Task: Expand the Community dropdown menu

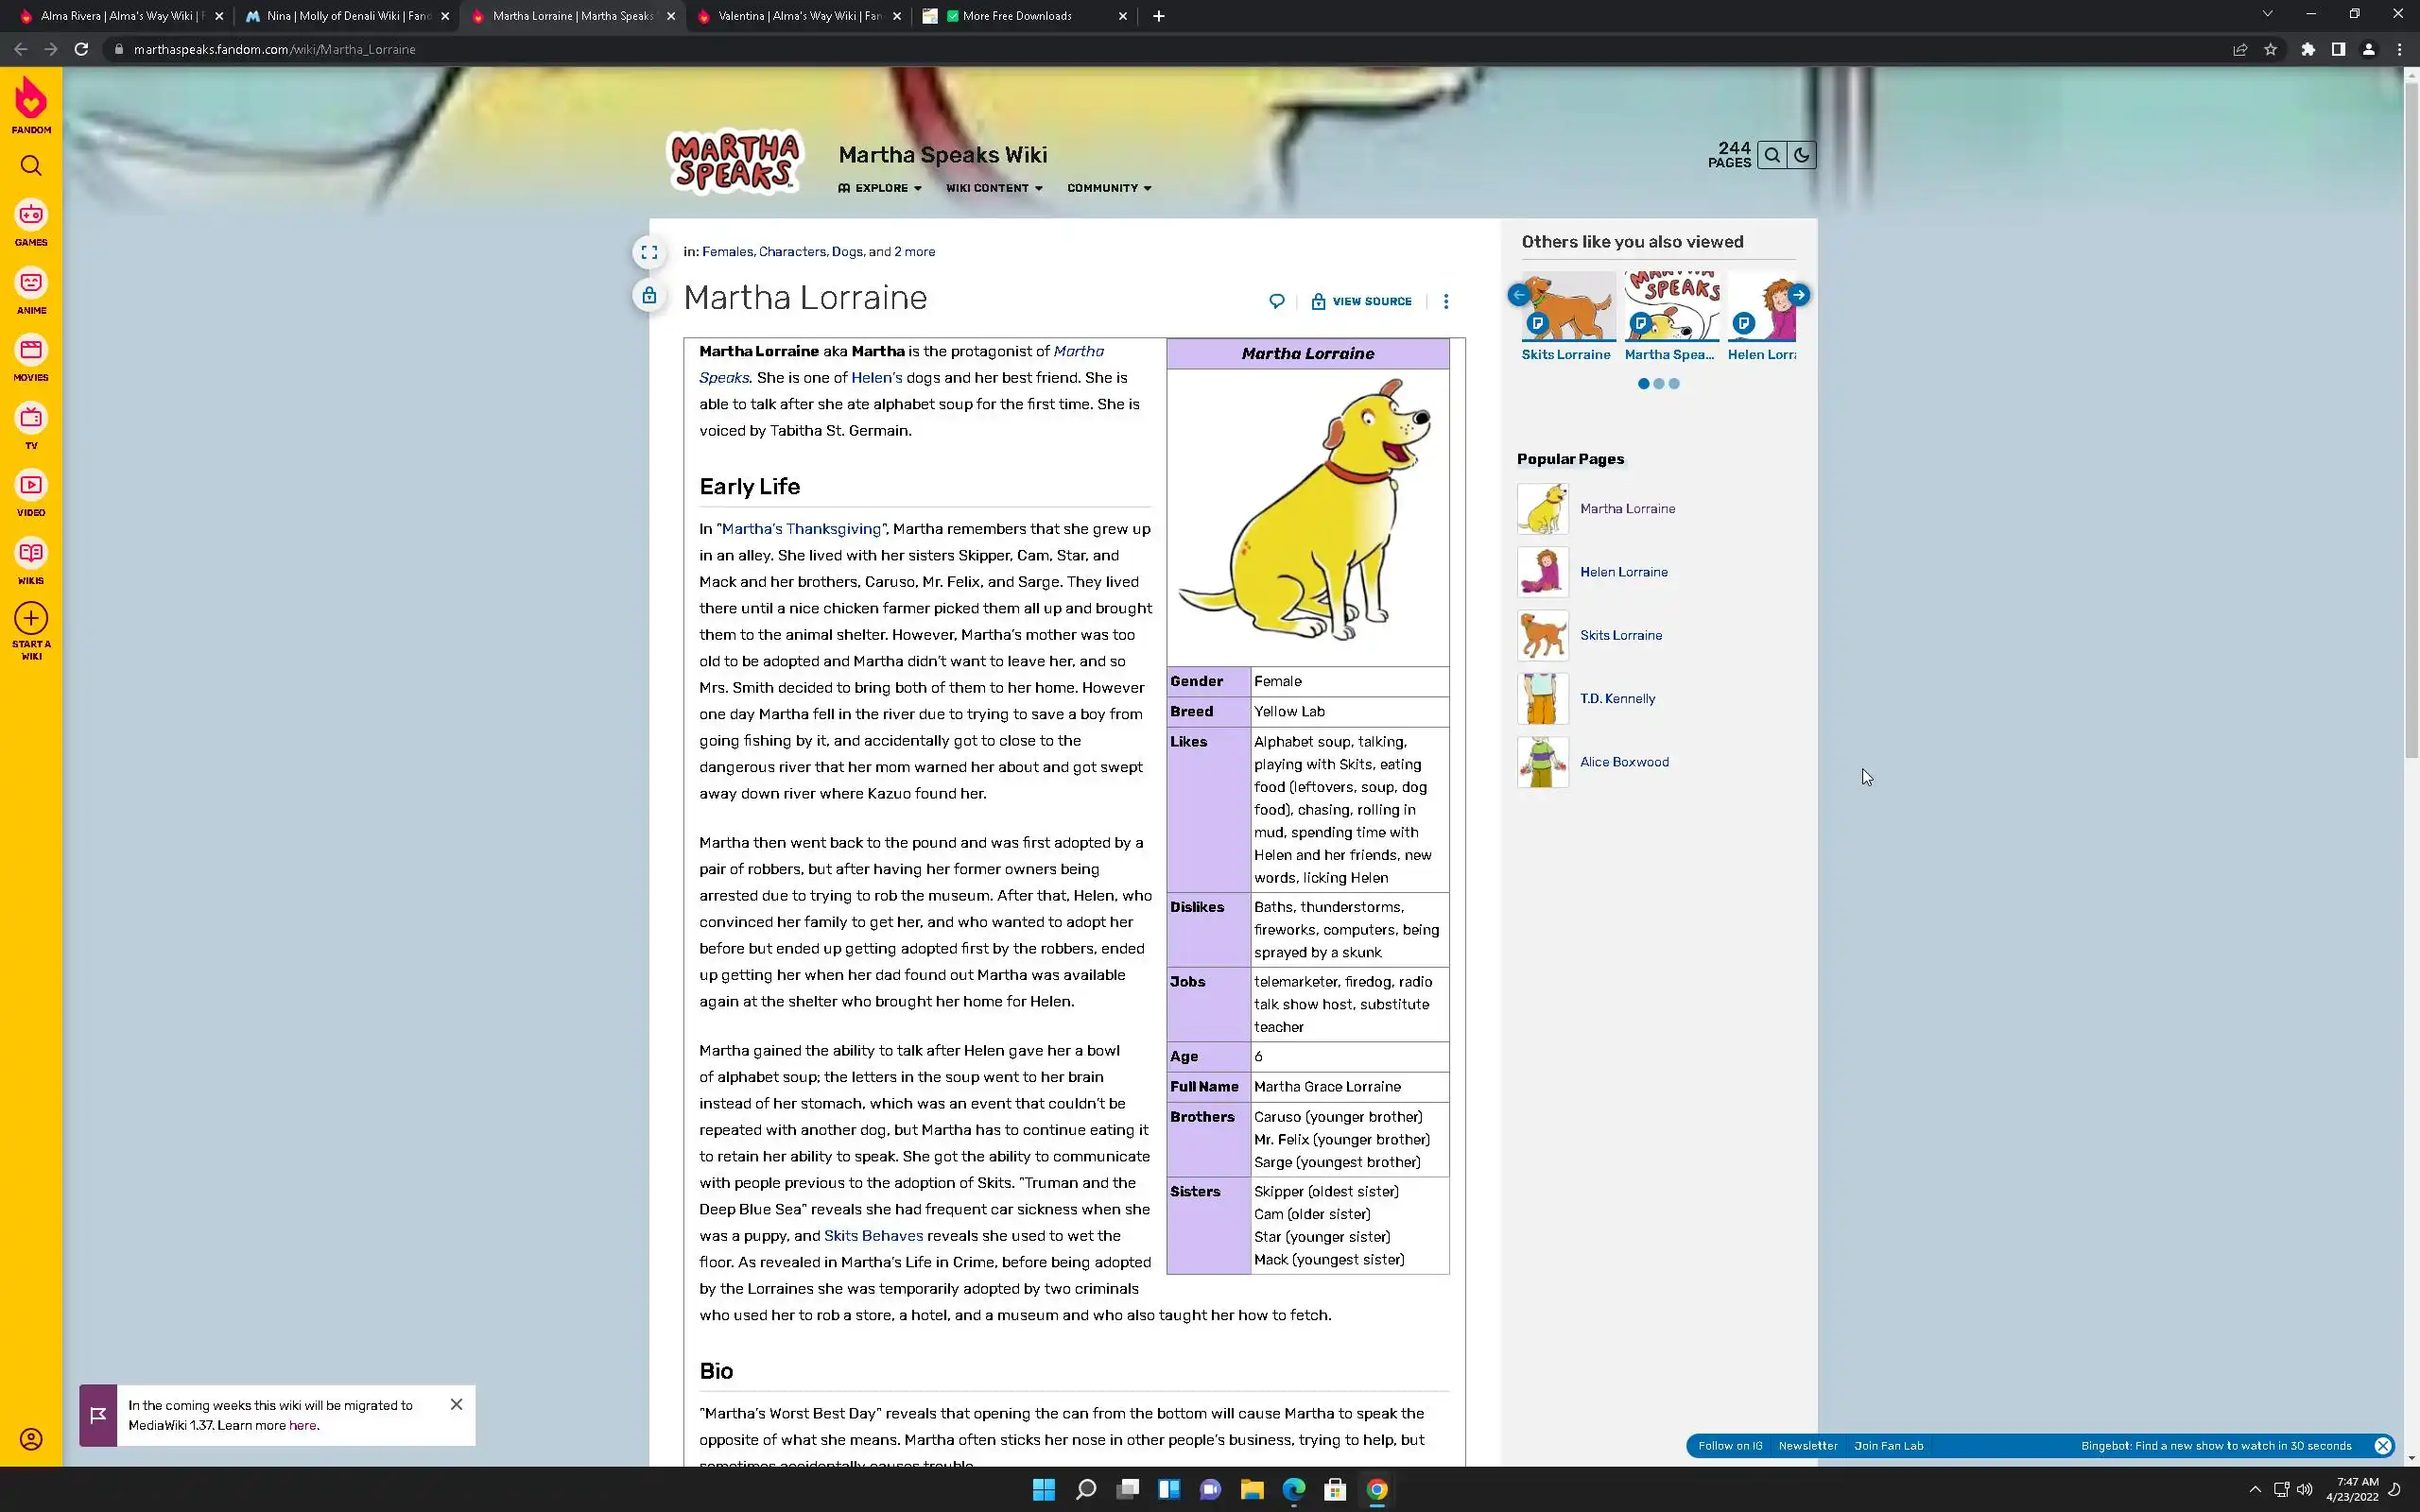Action: (x=1109, y=188)
